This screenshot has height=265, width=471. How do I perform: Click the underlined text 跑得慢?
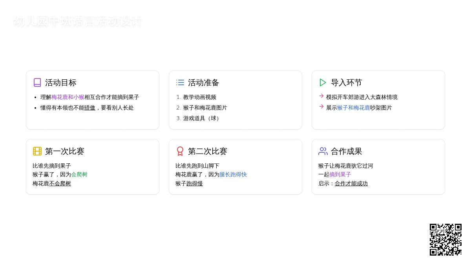pyautogui.click(x=195, y=183)
